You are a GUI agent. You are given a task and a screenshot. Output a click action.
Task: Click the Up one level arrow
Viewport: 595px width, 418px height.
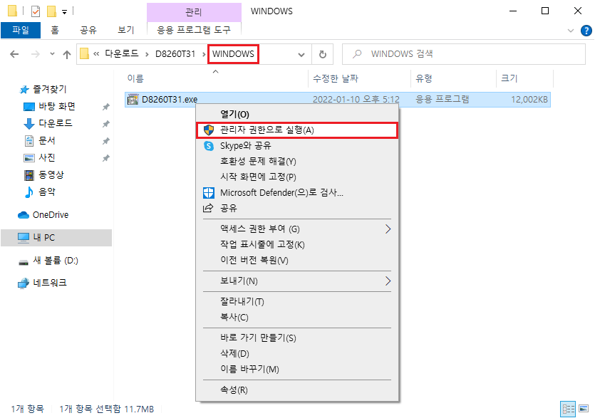67,54
